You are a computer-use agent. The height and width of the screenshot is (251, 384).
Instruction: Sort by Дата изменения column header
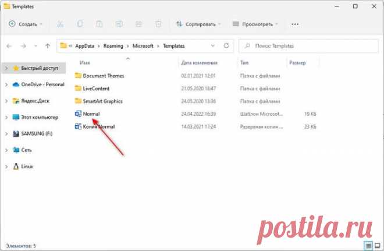pyautogui.click(x=199, y=63)
